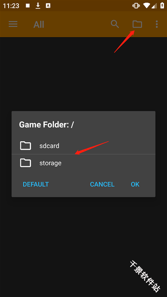
Task: Tap the Wi-Fi signal status icon
Action: (x=146, y=6)
